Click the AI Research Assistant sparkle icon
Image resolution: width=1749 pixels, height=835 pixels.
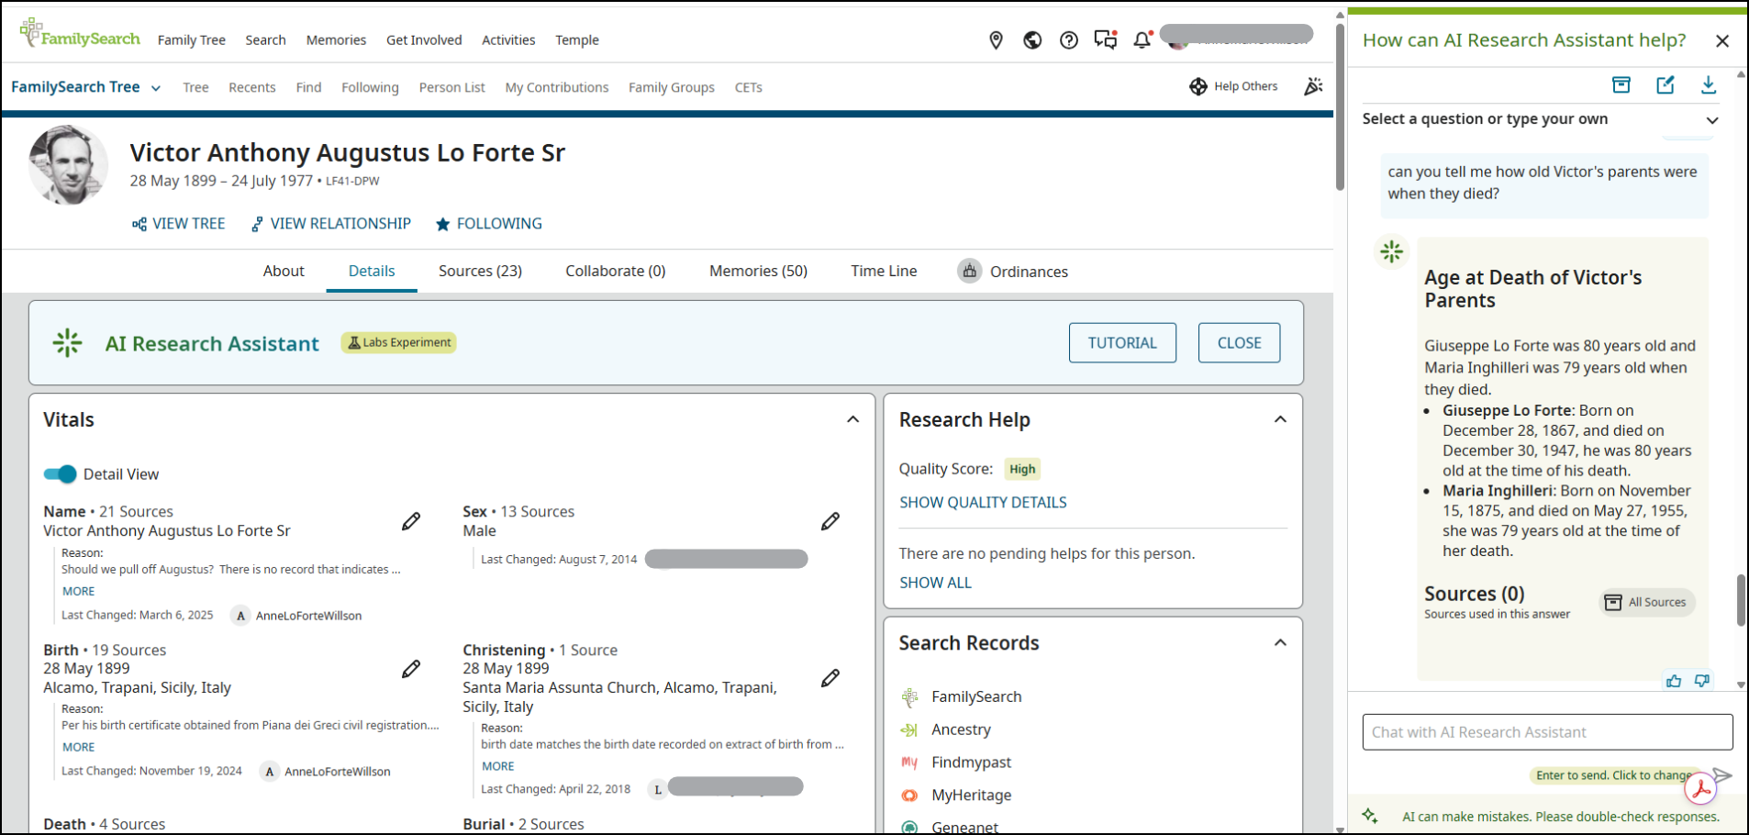coord(67,343)
